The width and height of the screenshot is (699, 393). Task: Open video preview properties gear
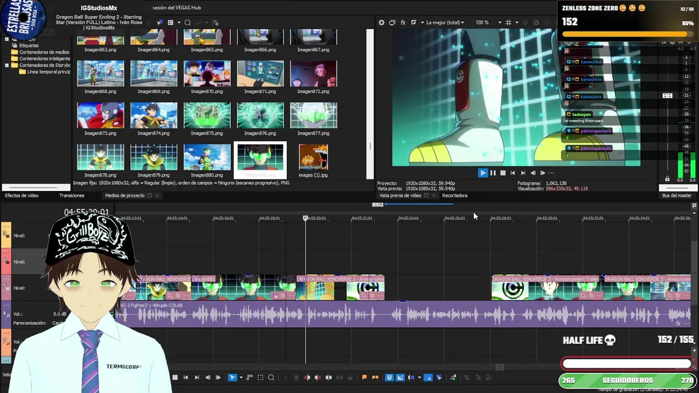pos(381,22)
